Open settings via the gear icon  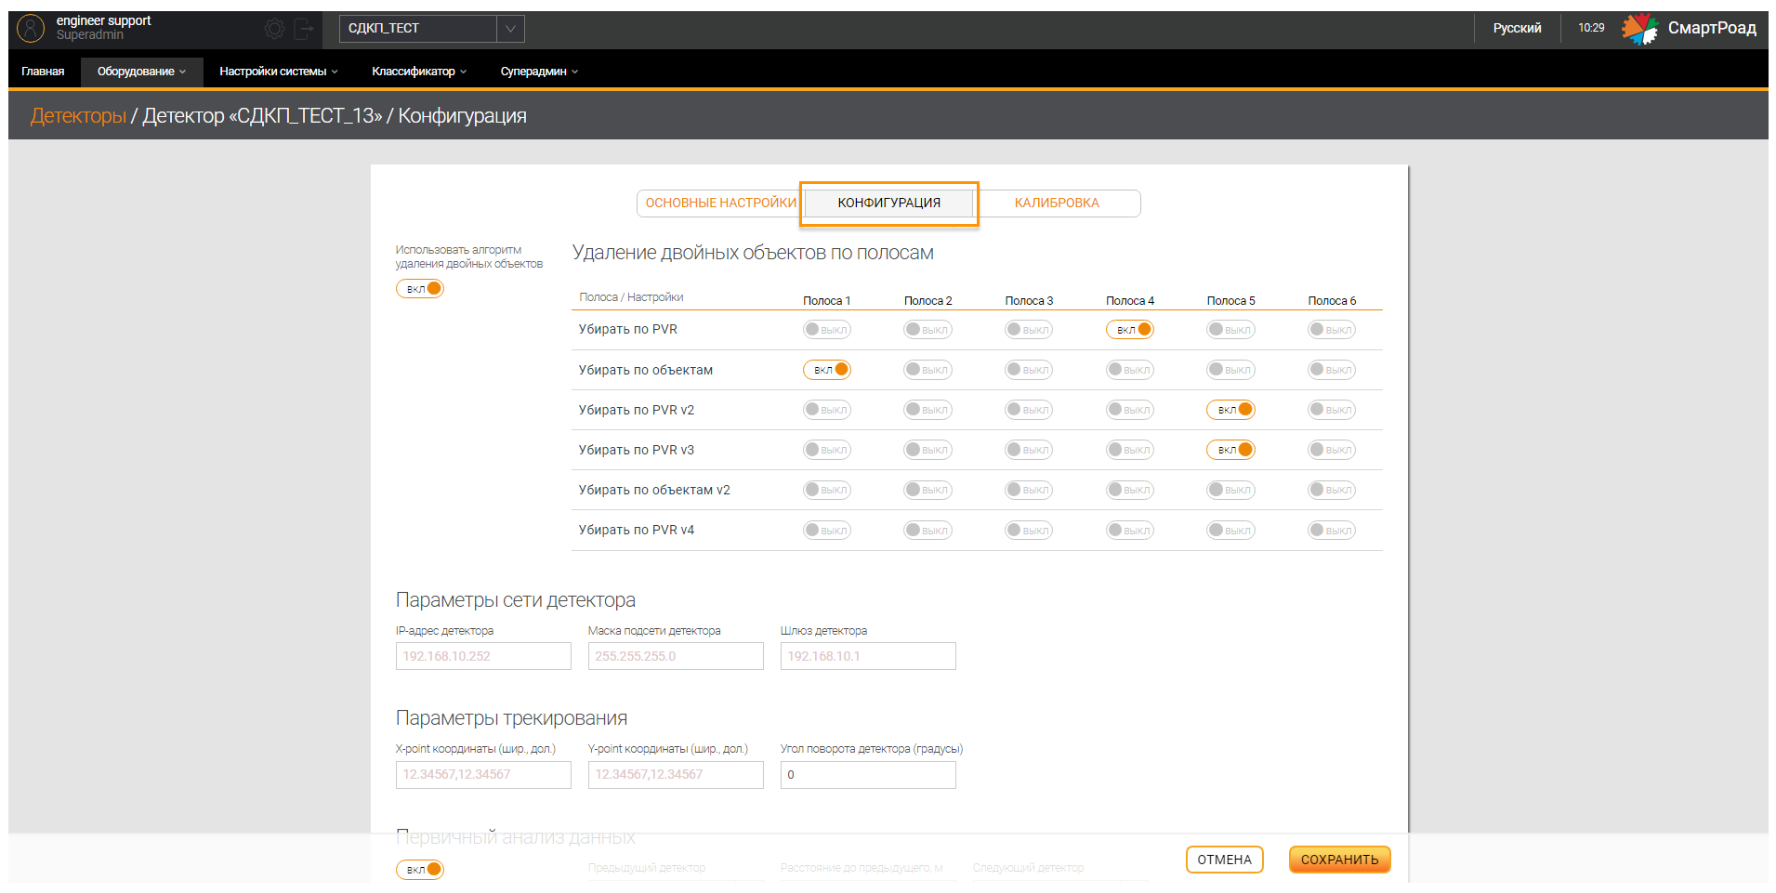point(274,29)
